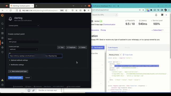Open Firefox sidebar toggle icon

click(x=80, y=10)
